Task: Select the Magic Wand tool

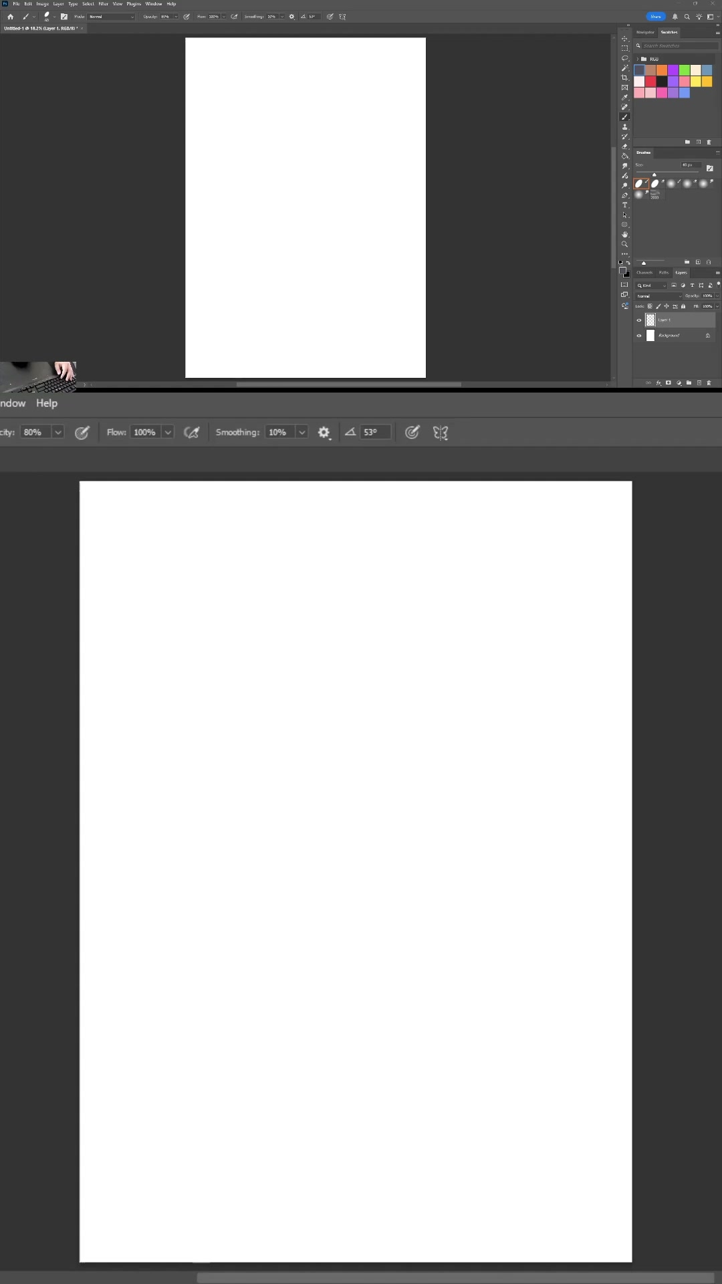Action: tap(624, 68)
